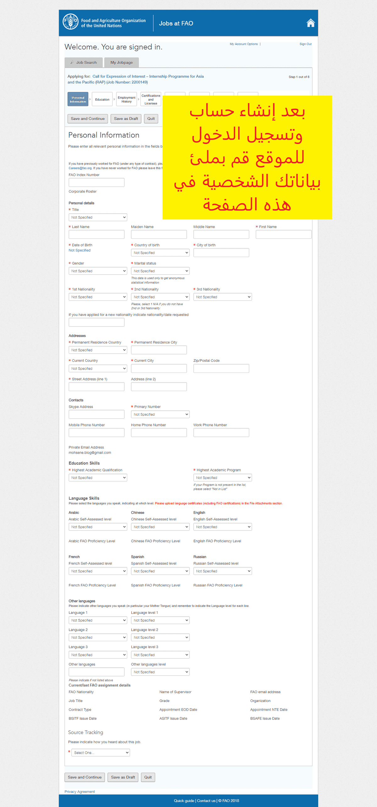
Task: Open the 3rd Nationality dropdown
Action: 222,297
